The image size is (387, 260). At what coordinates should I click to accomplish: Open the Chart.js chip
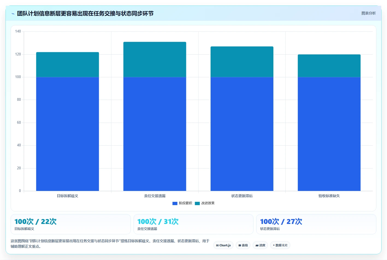point(223,245)
